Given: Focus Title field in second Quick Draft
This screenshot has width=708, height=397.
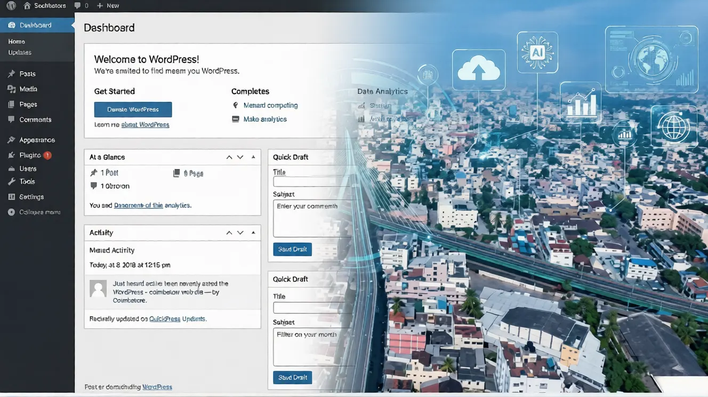Looking at the screenshot, I should pos(312,308).
